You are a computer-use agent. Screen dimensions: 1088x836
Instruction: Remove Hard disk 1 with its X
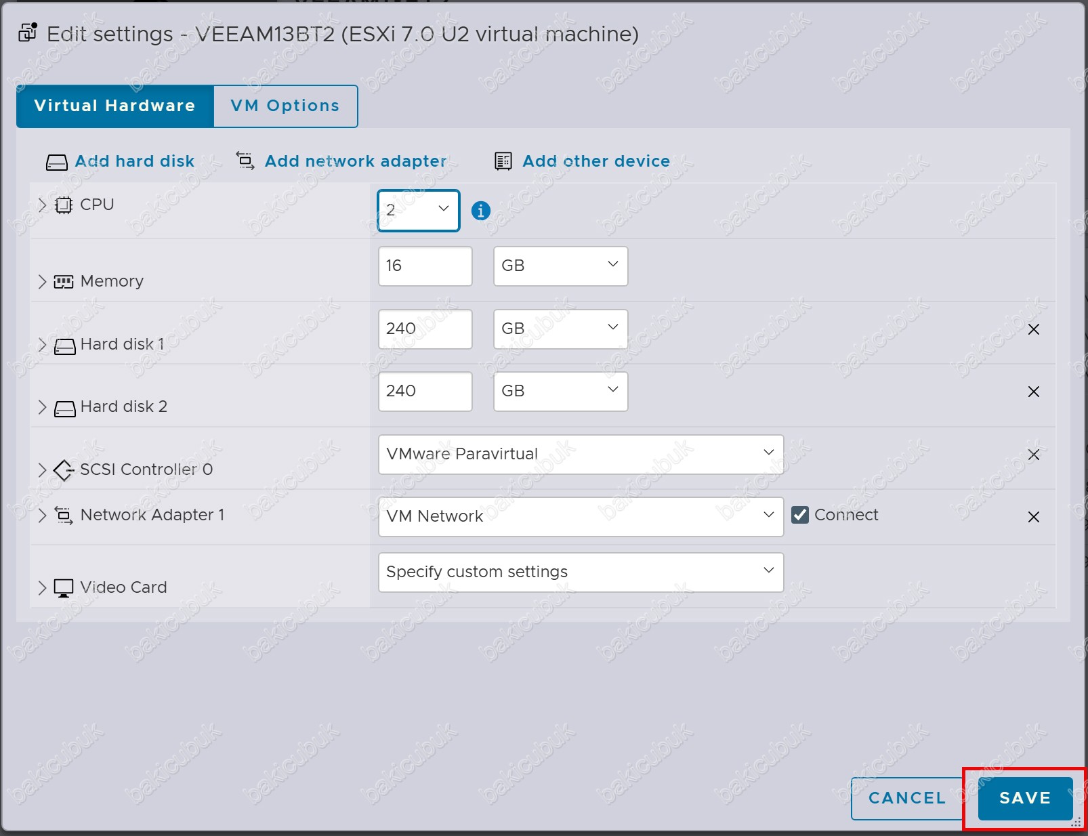1034,329
